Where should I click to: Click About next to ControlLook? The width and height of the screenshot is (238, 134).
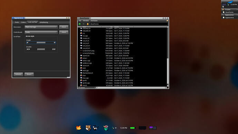(64, 32)
